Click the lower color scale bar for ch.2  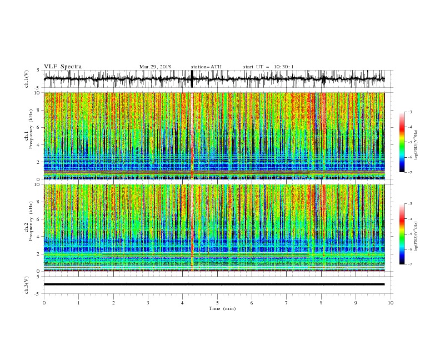pos(402,234)
